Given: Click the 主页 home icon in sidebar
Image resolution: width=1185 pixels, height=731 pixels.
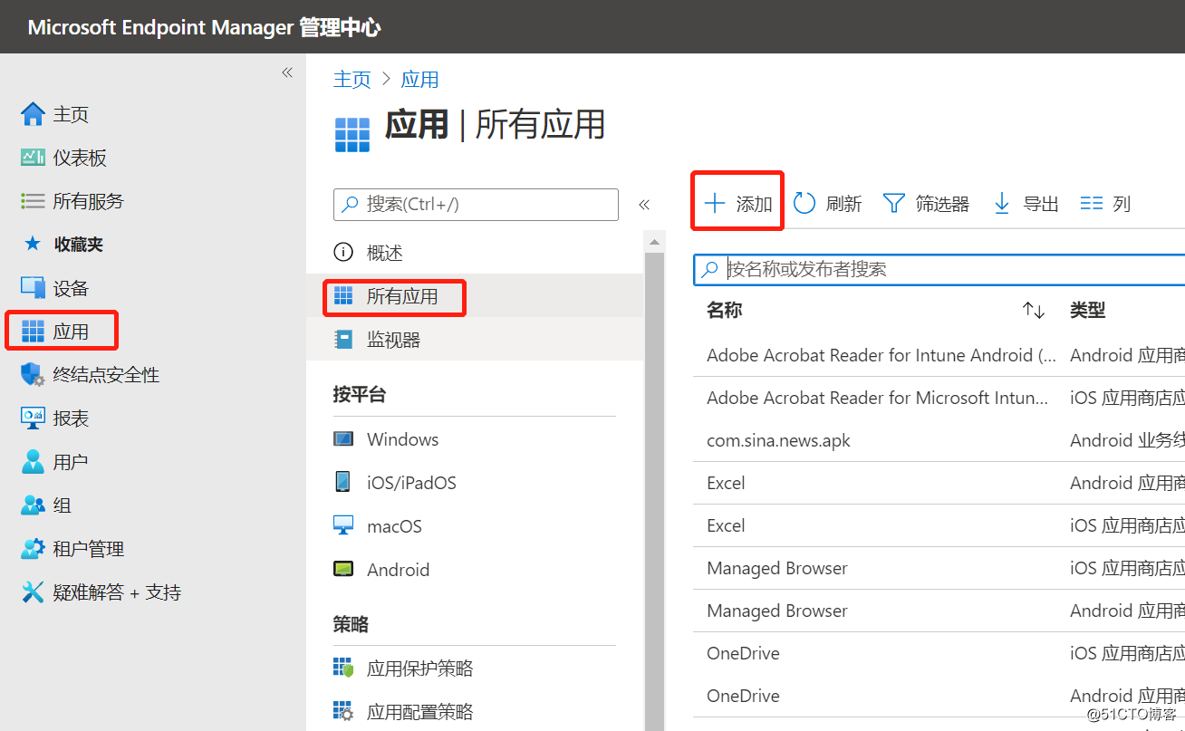Looking at the screenshot, I should [x=33, y=114].
